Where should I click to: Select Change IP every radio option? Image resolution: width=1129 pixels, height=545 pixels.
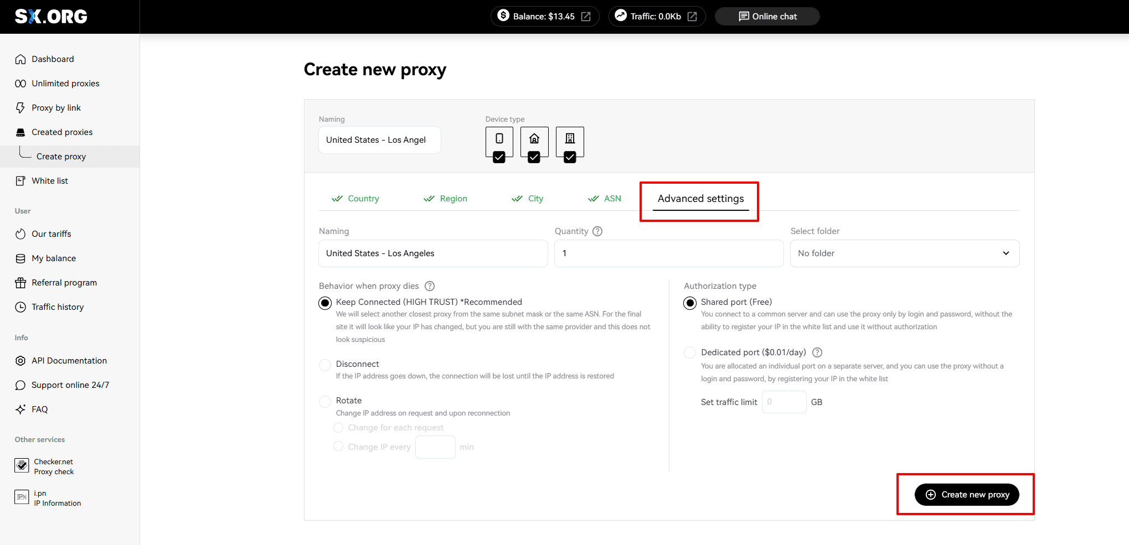[x=338, y=446]
